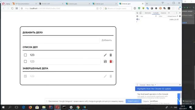Close the What's New drawer
This screenshot has height=110, width=195.
[180, 85]
